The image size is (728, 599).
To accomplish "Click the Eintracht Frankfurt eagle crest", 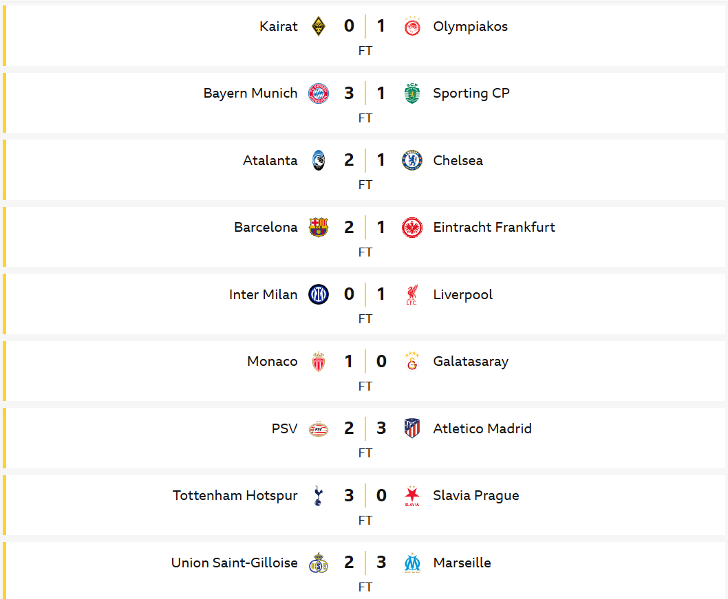I will click(x=412, y=228).
